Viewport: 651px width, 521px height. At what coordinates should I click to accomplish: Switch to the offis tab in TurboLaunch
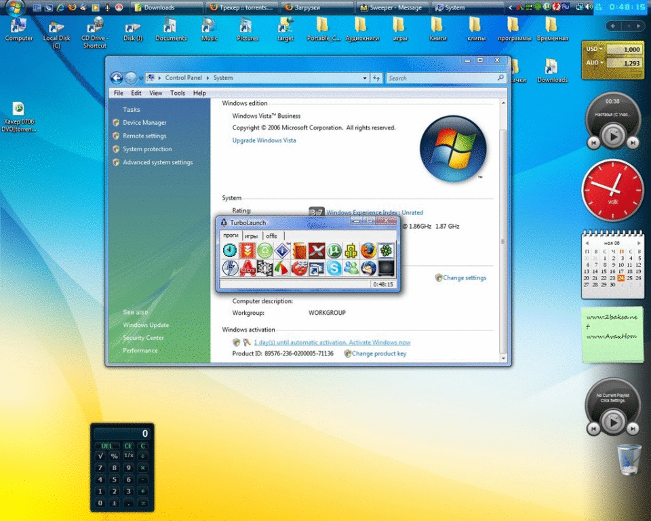click(x=272, y=236)
